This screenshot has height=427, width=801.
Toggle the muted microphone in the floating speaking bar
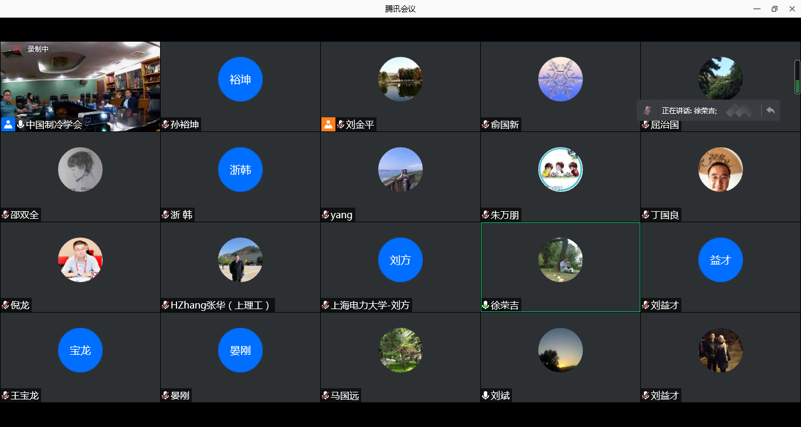(647, 110)
